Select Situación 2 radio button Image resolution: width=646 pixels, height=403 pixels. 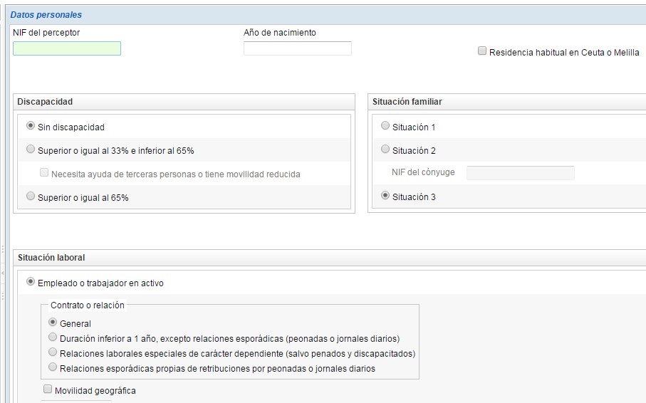click(385, 150)
